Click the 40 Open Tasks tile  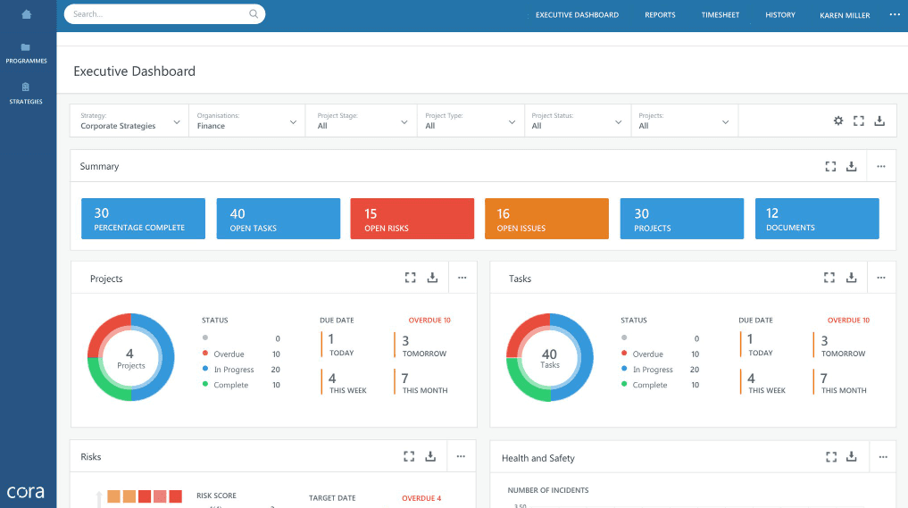pos(278,219)
